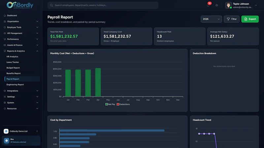This screenshot has height=148, width=264.
Task: Open the 2026 year dropdown
Action: [211, 19]
